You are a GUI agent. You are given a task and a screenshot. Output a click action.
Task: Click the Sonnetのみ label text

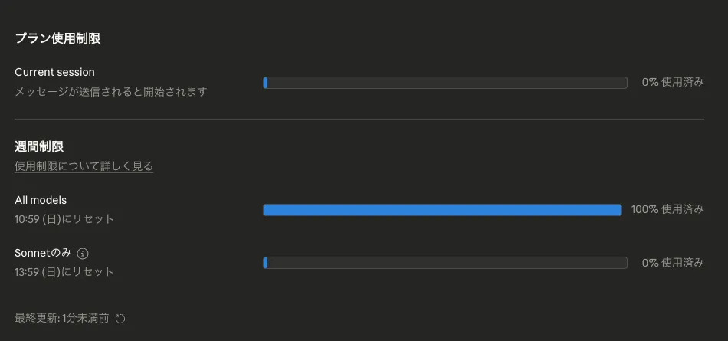[43, 253]
